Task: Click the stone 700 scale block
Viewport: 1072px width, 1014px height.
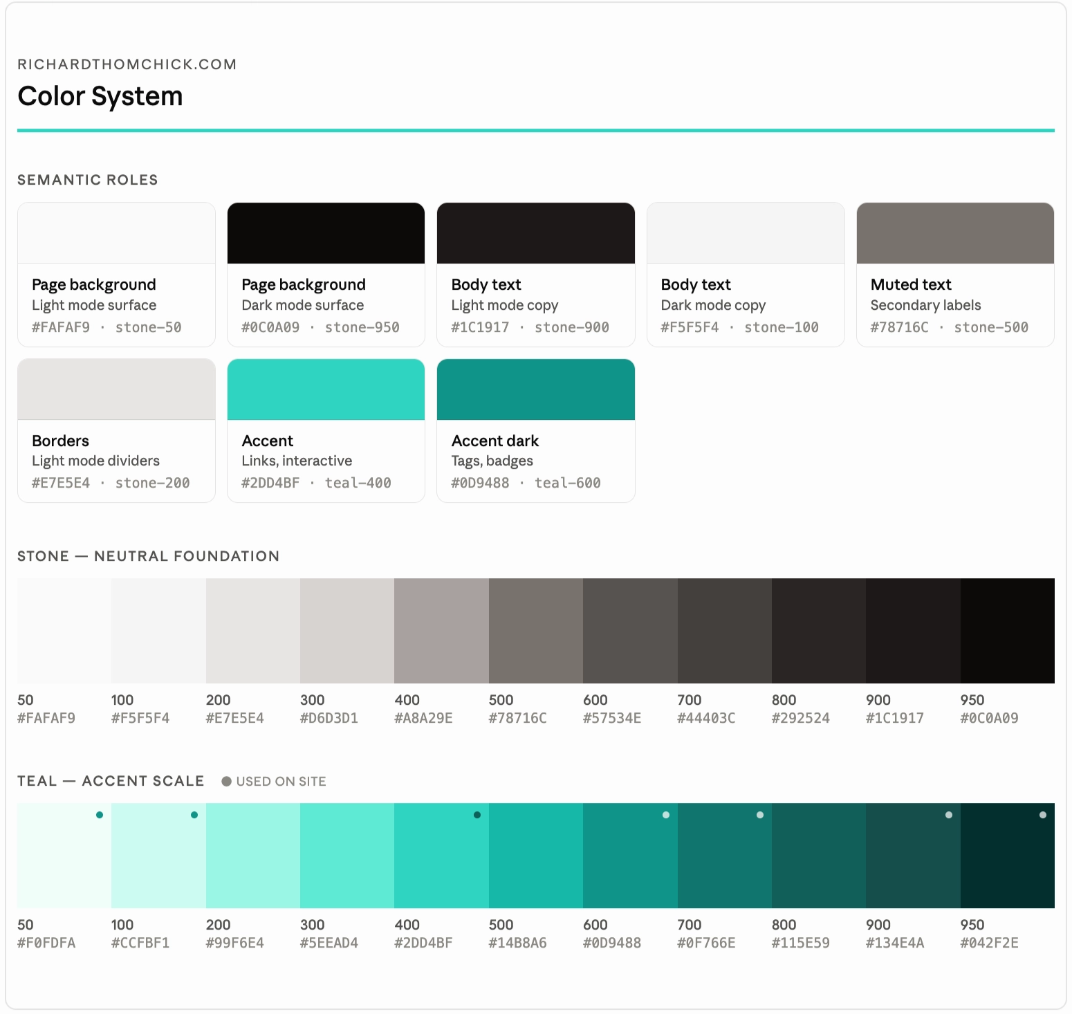Action: [x=725, y=631]
